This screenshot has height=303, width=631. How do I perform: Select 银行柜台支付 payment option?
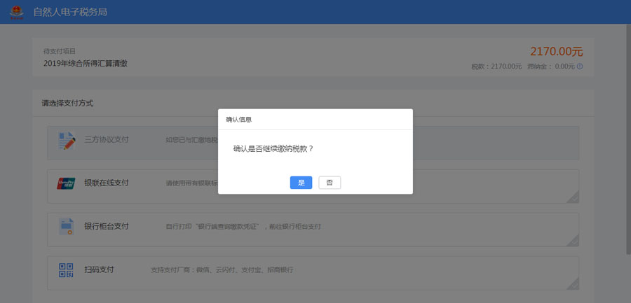click(x=107, y=226)
